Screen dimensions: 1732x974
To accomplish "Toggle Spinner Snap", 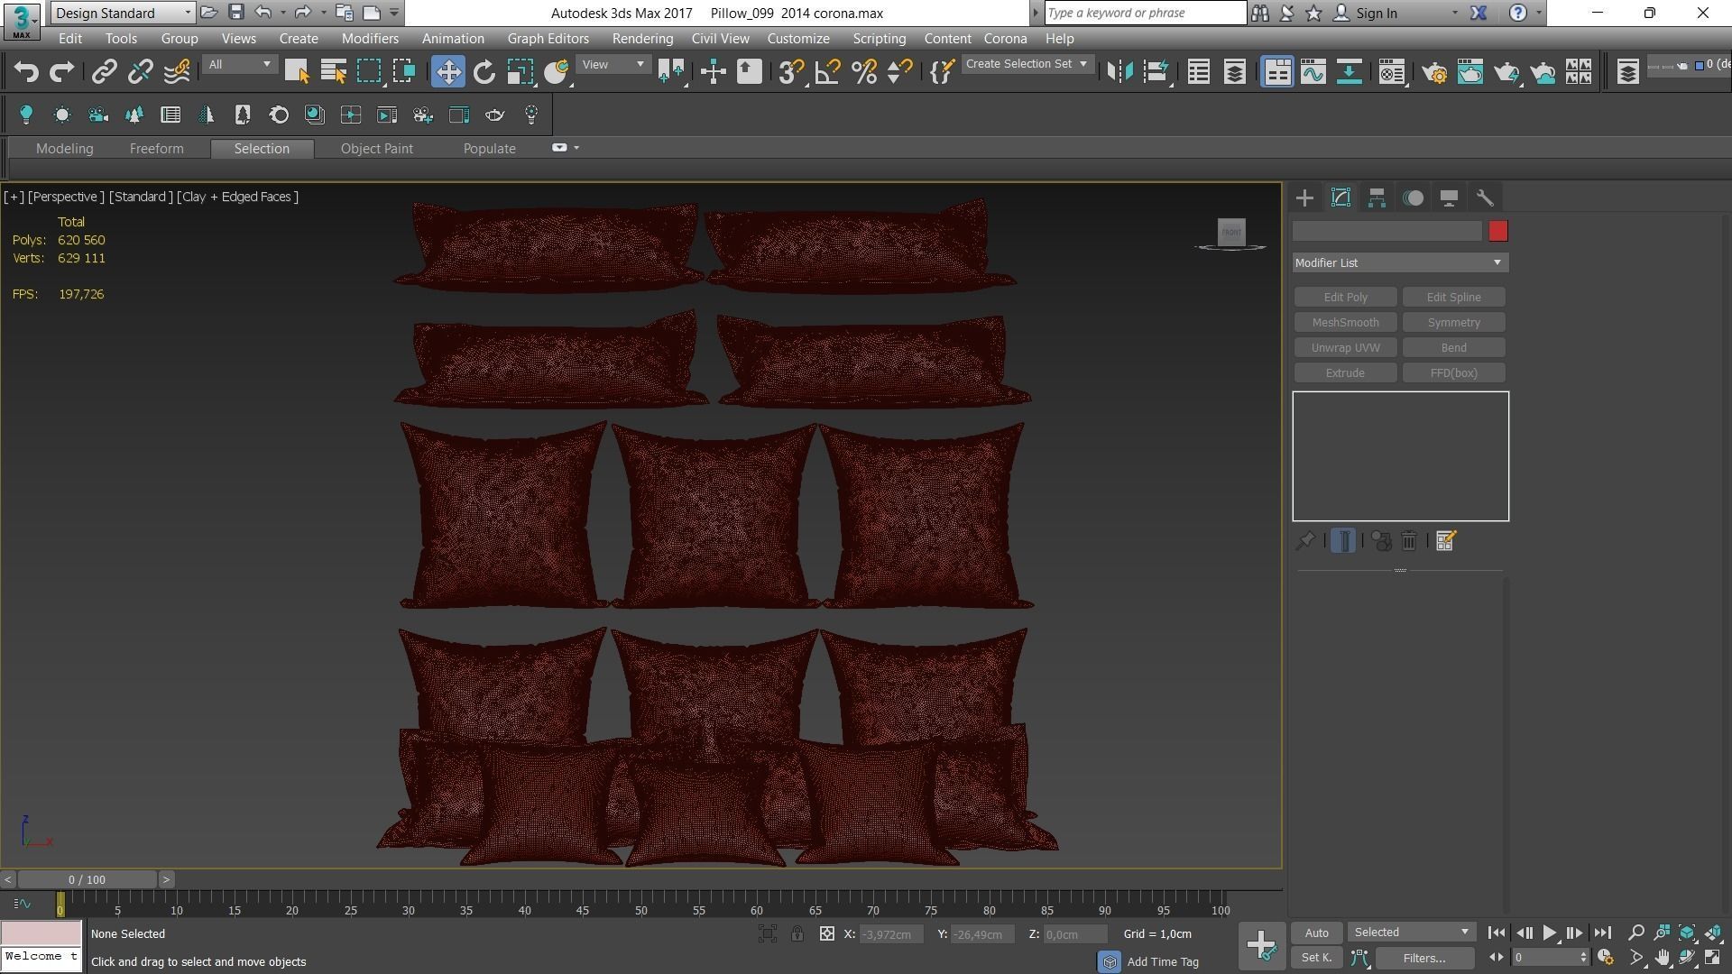I will point(899,72).
